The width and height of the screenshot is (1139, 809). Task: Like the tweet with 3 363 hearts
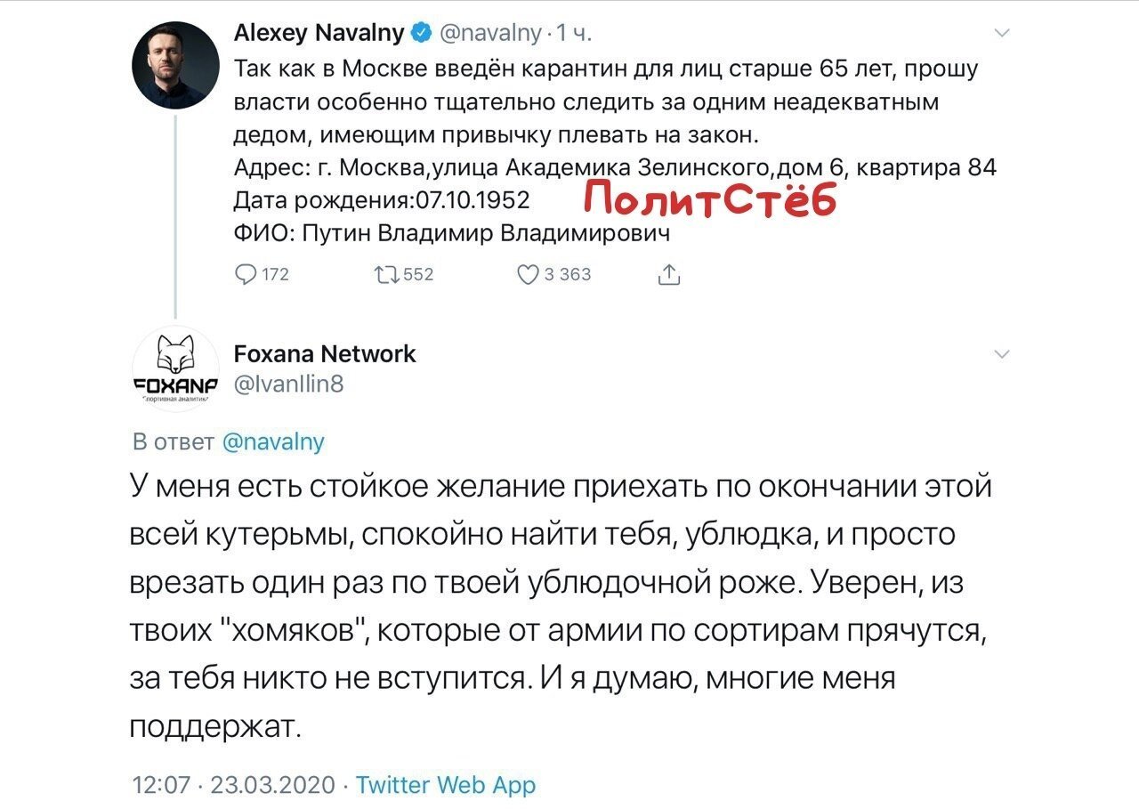529,274
